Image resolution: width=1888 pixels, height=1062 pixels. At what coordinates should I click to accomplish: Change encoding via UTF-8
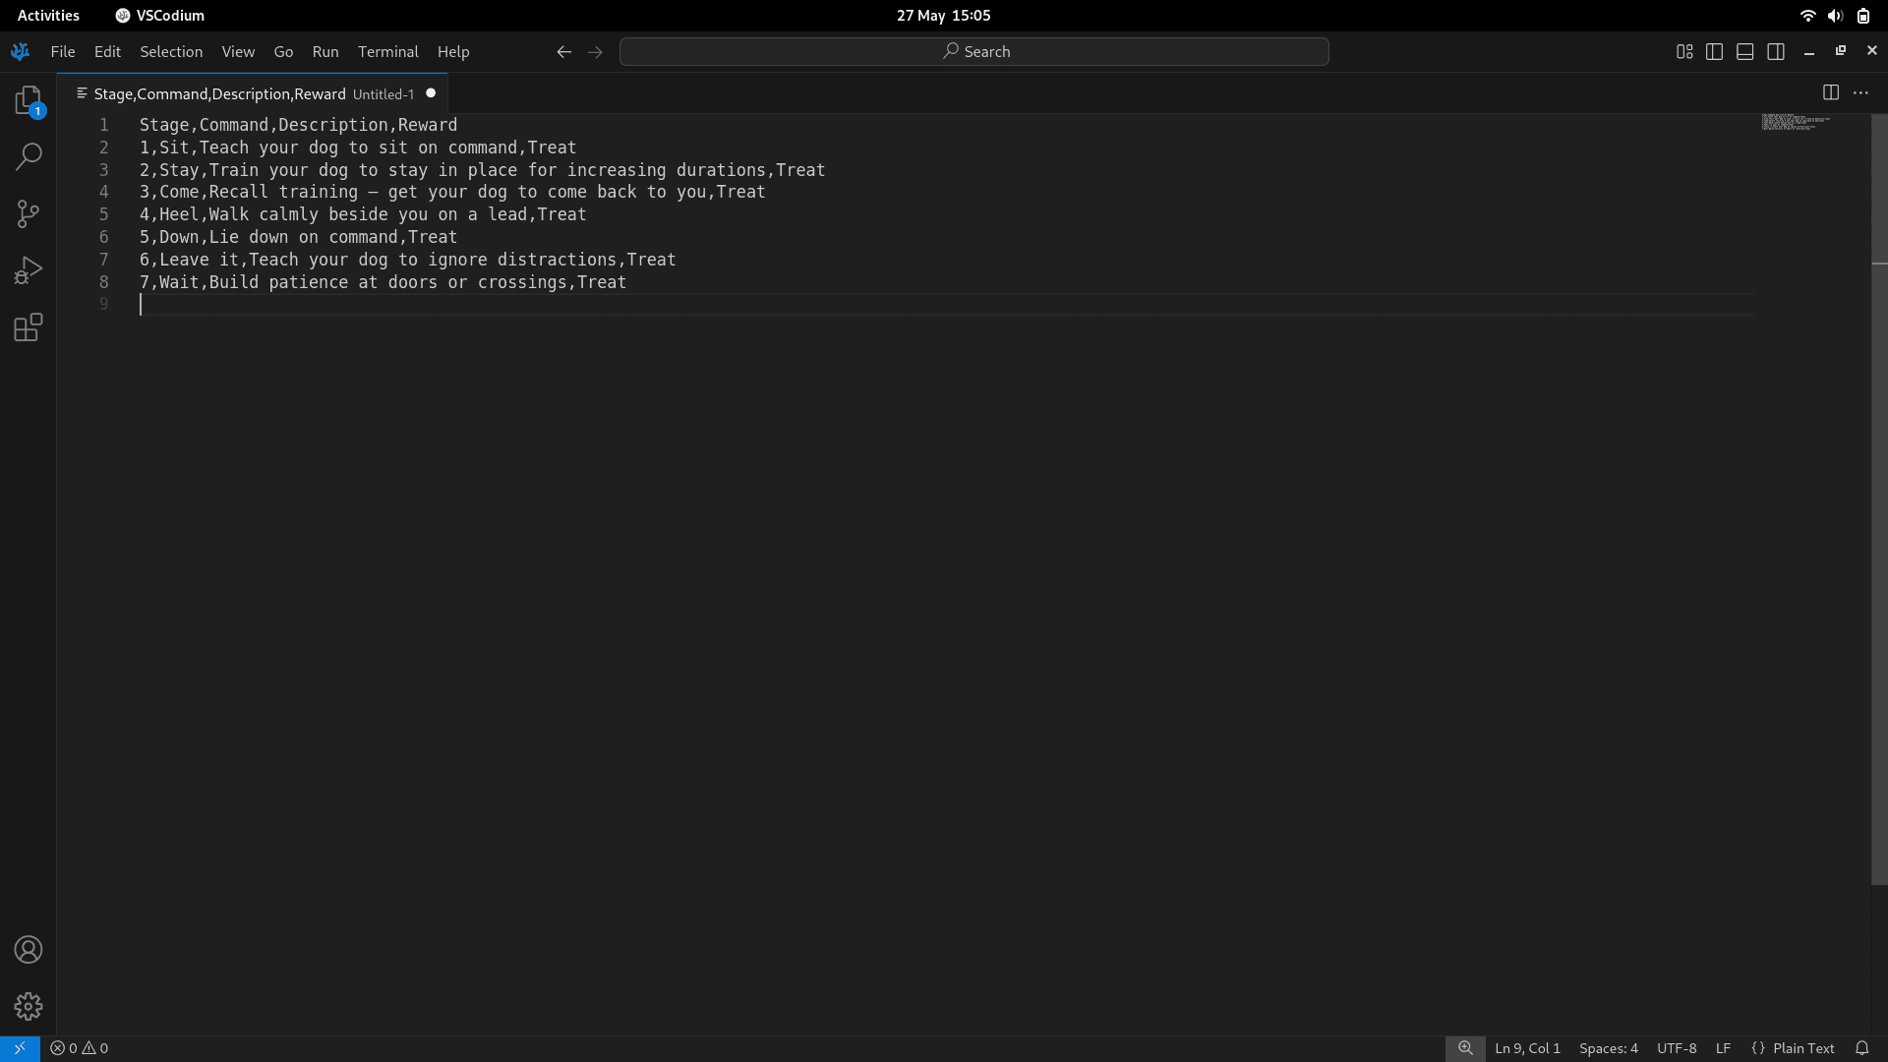(x=1677, y=1048)
